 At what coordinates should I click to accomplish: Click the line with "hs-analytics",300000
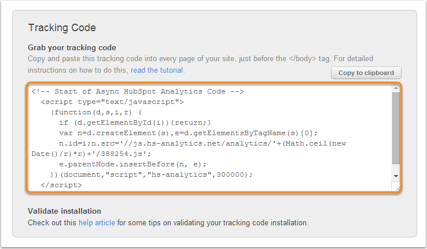[152, 174]
